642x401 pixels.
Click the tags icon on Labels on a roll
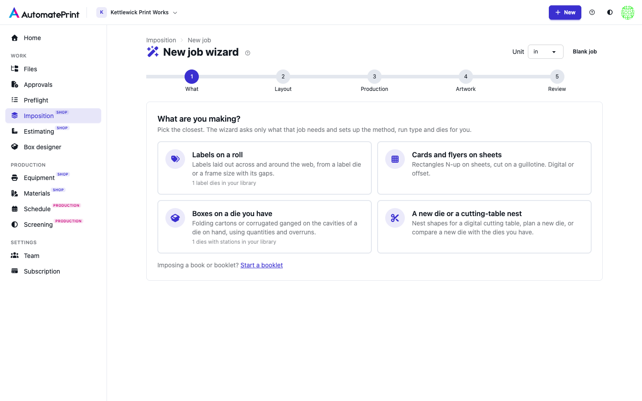click(x=175, y=159)
